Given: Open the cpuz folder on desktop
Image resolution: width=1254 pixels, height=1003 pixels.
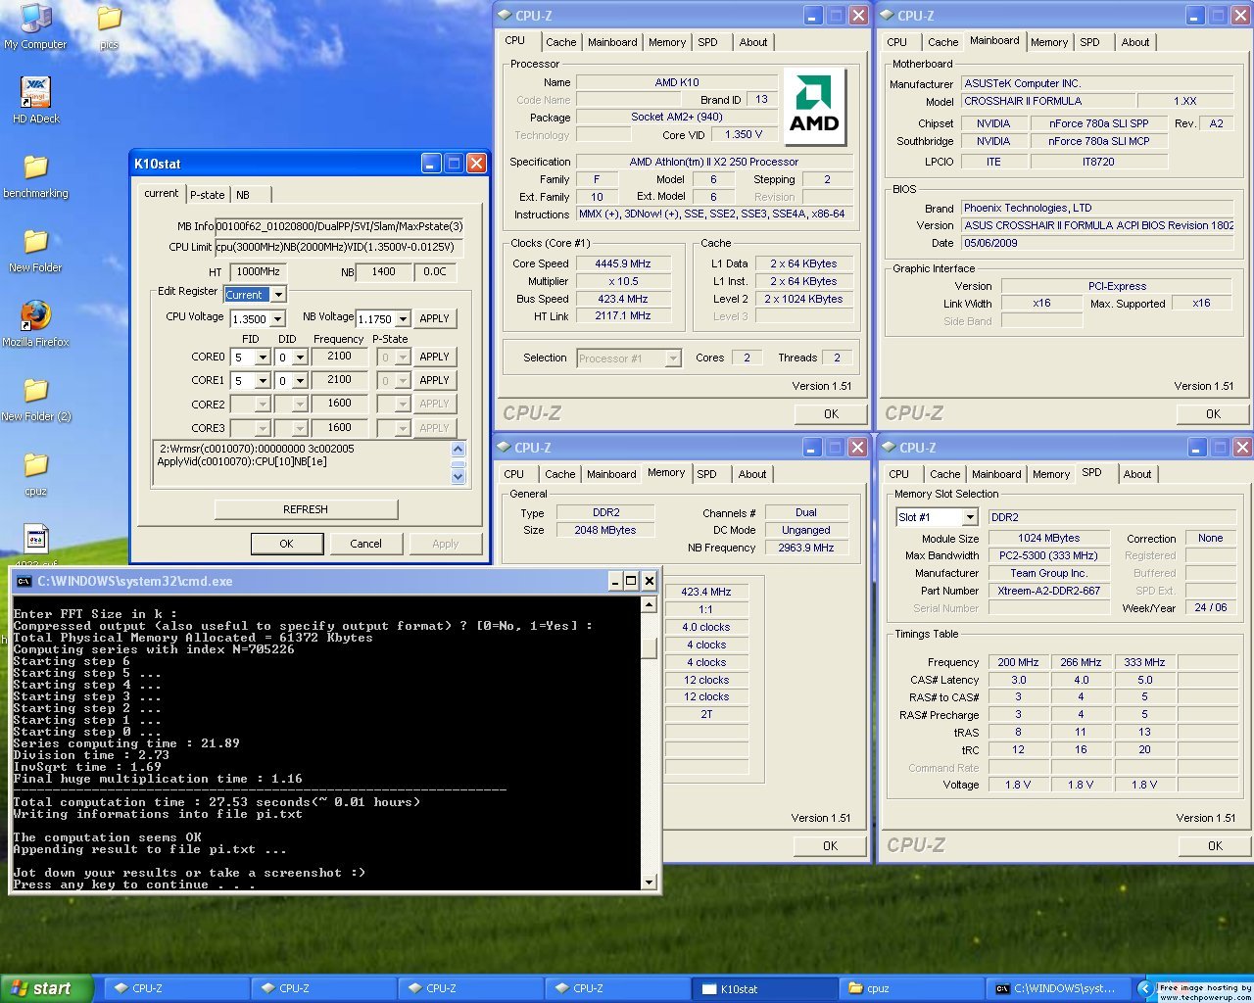Looking at the screenshot, I should (x=35, y=472).
